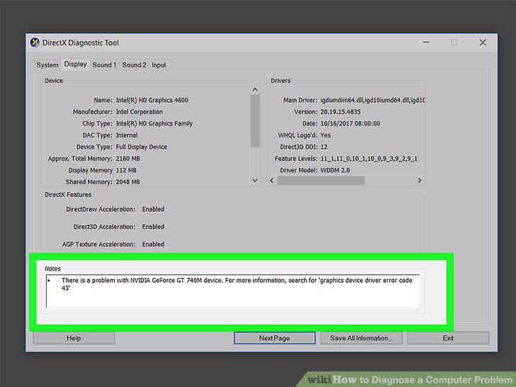Click the WHQL Logo'd value 'Yes'
516x387 pixels.
point(325,135)
